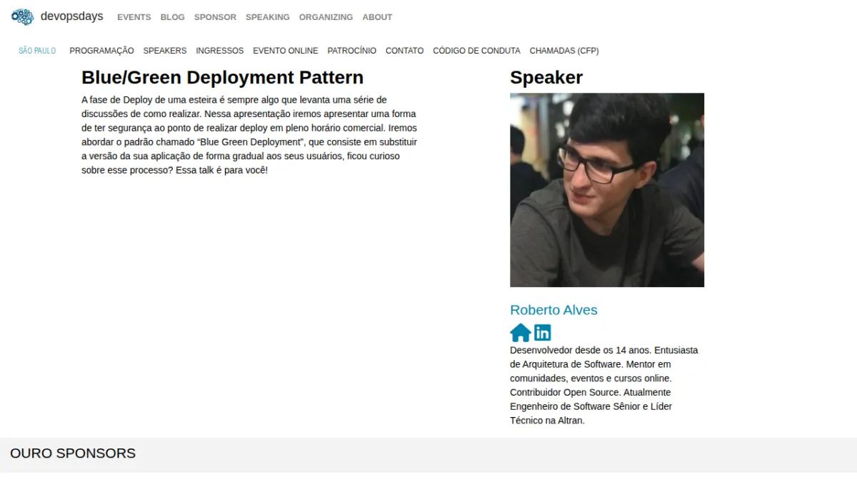Open the About menu item
The height and width of the screenshot is (482, 857).
click(377, 17)
